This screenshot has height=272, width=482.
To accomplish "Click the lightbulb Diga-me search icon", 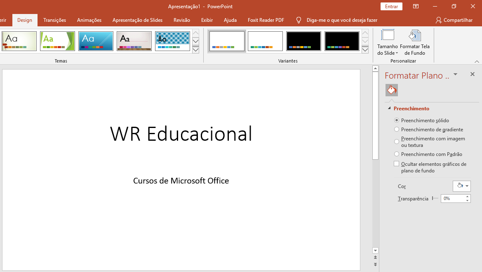I will (x=299, y=20).
